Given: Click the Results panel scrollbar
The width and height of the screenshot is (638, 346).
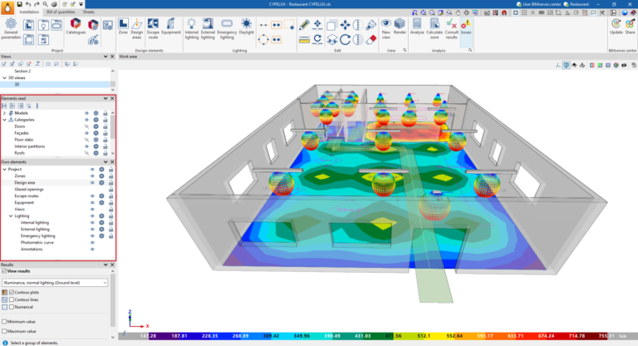Looking at the screenshot, I should (x=113, y=302).
